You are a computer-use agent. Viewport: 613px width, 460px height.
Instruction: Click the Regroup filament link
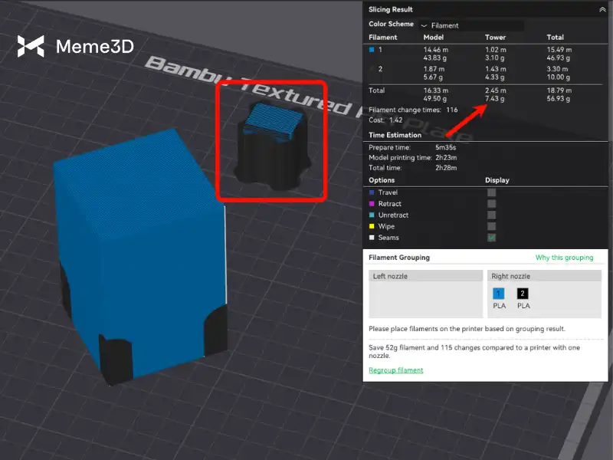[395, 370]
